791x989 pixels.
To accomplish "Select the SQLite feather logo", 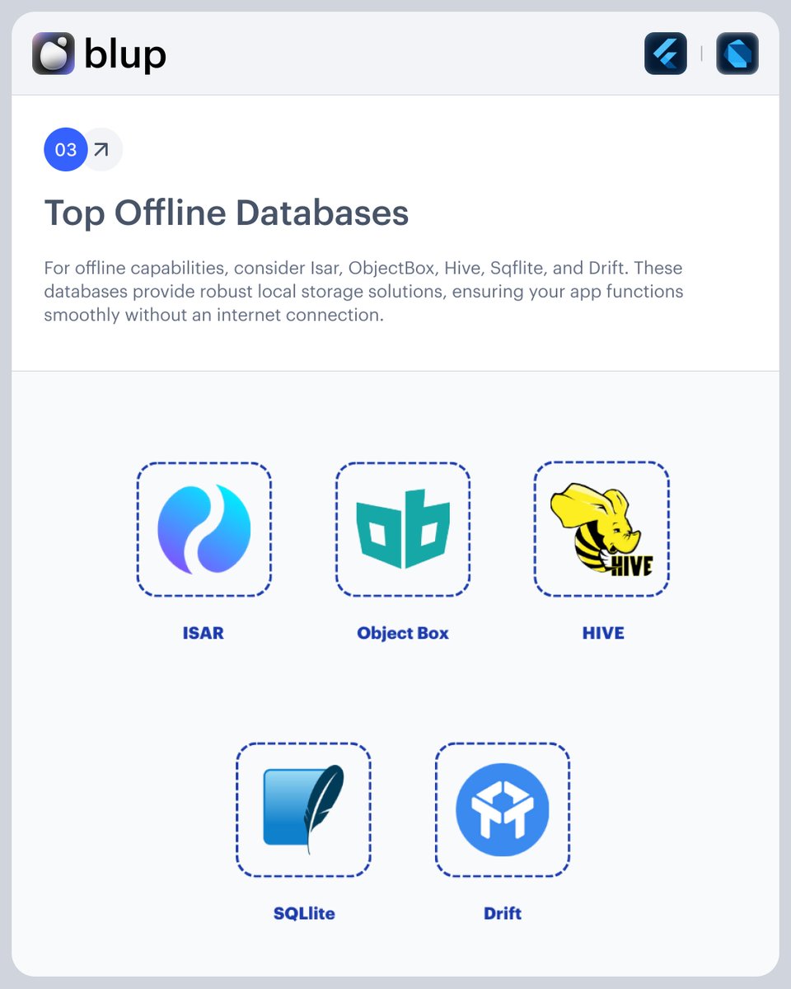I will [303, 809].
